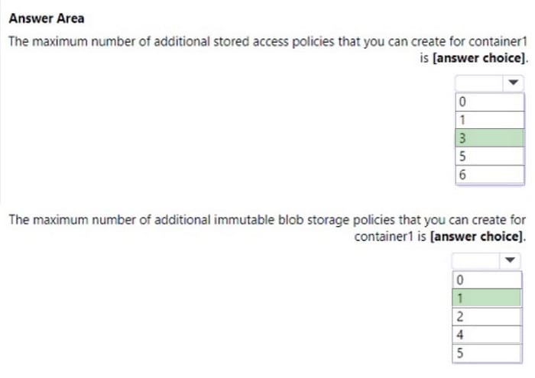
Task: Click the empty immutable blob policies combo field
Action: [x=476, y=260]
